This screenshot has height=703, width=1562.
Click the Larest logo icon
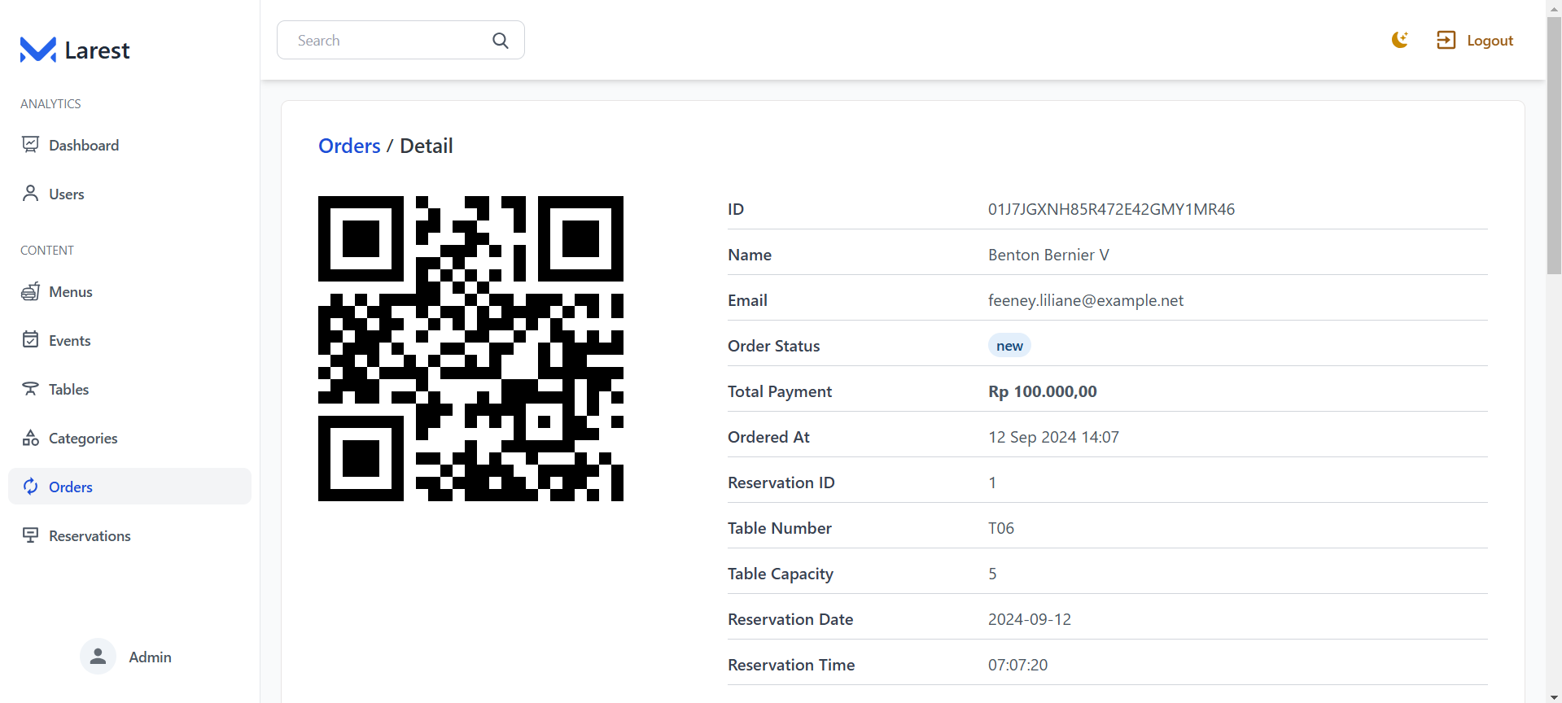[x=37, y=50]
